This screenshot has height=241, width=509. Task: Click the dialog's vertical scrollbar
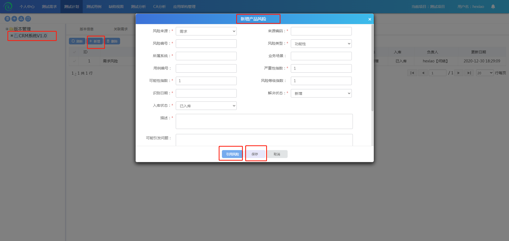pos(372,68)
